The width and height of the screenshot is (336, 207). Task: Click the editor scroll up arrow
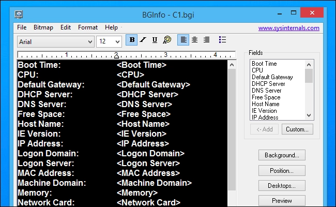click(232, 65)
